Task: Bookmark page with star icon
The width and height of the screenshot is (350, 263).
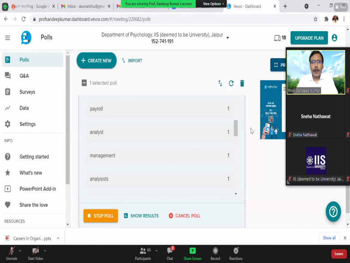Action: pos(315,19)
